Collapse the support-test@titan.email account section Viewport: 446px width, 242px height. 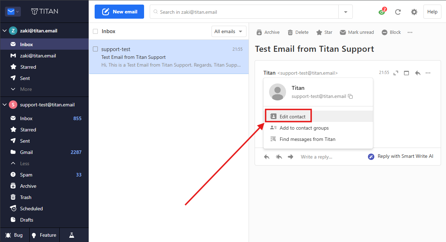[5, 105]
